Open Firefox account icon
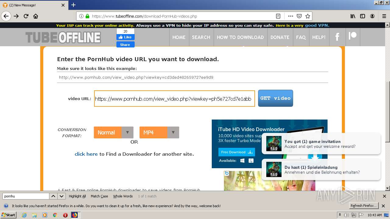Image resolution: width=390 pixels, height=219 pixels. tap(372, 16)
